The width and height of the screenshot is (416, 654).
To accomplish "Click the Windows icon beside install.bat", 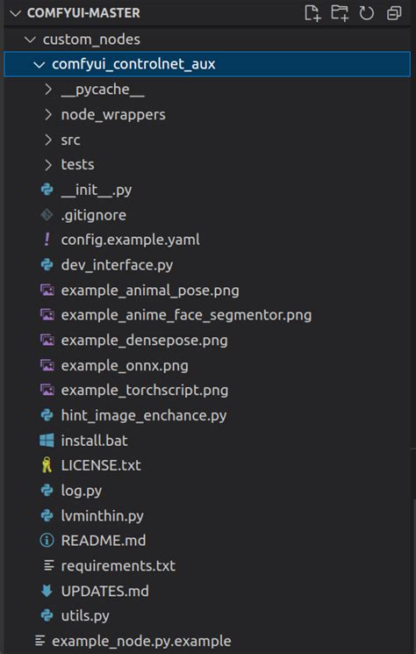I will pyautogui.click(x=47, y=441).
